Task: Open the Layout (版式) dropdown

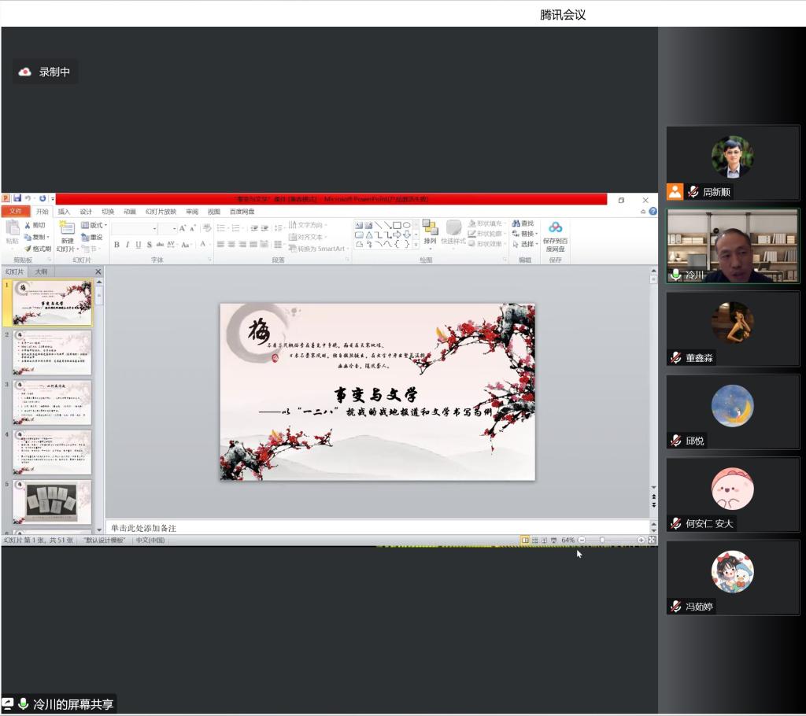Action: click(94, 225)
